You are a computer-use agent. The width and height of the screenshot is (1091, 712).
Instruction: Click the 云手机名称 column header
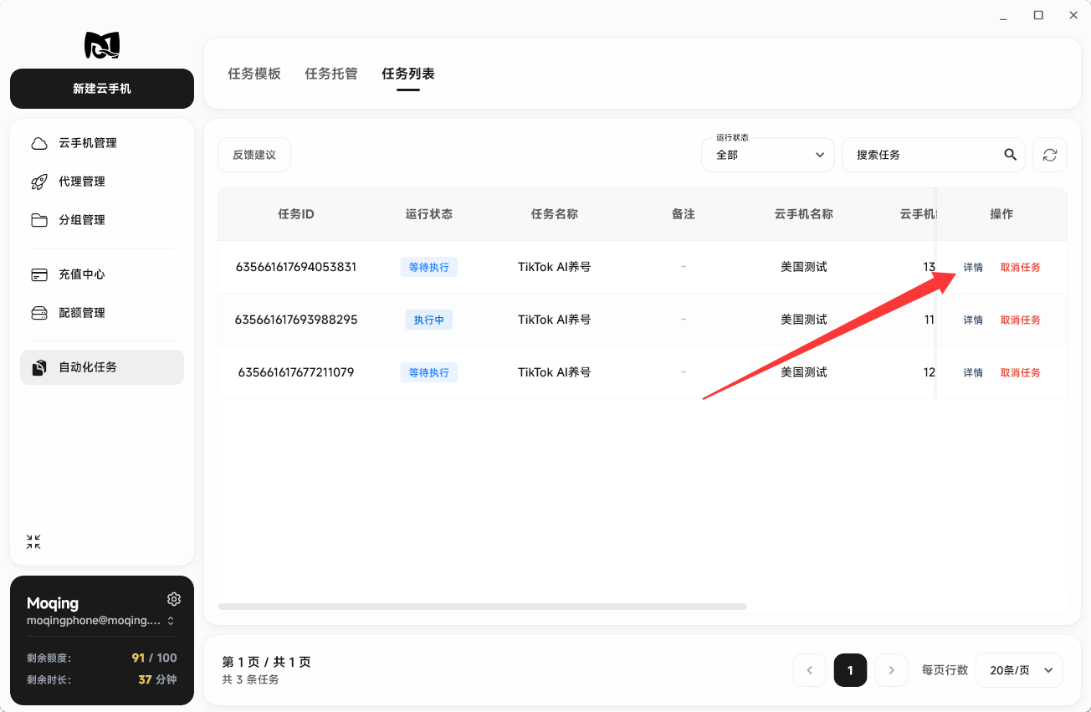pyautogui.click(x=804, y=214)
